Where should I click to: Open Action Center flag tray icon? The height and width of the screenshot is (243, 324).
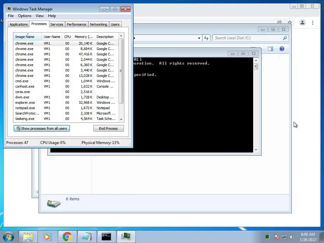click(277, 237)
